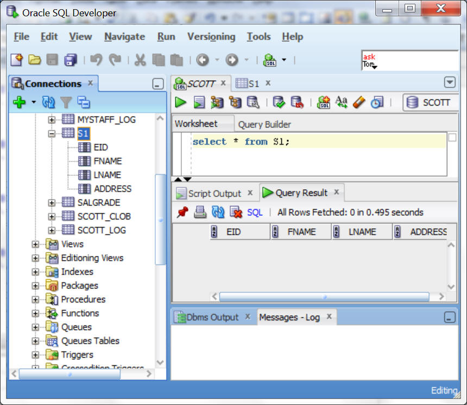Click Unshared SQL Worksheet icon
This screenshot has height=405, width=467.
pyautogui.click(x=324, y=102)
